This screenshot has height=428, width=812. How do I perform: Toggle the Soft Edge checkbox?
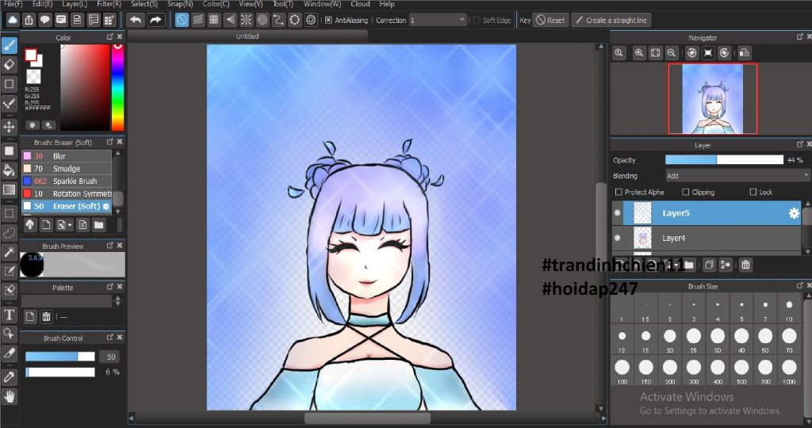point(477,20)
